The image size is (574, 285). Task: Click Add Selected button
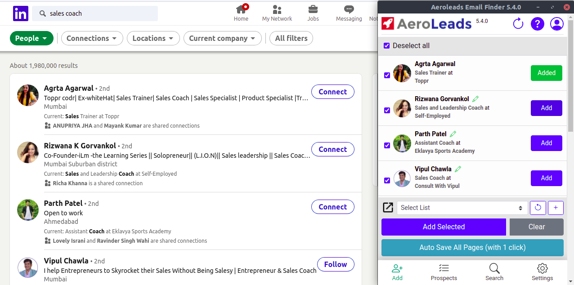[444, 227]
